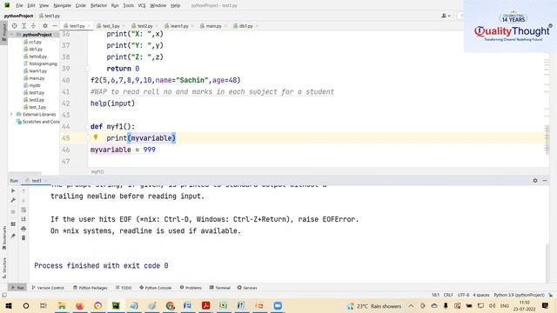Screen dimensions: 557x313
Task: Open the Refactor menu
Action: click(98, 6)
